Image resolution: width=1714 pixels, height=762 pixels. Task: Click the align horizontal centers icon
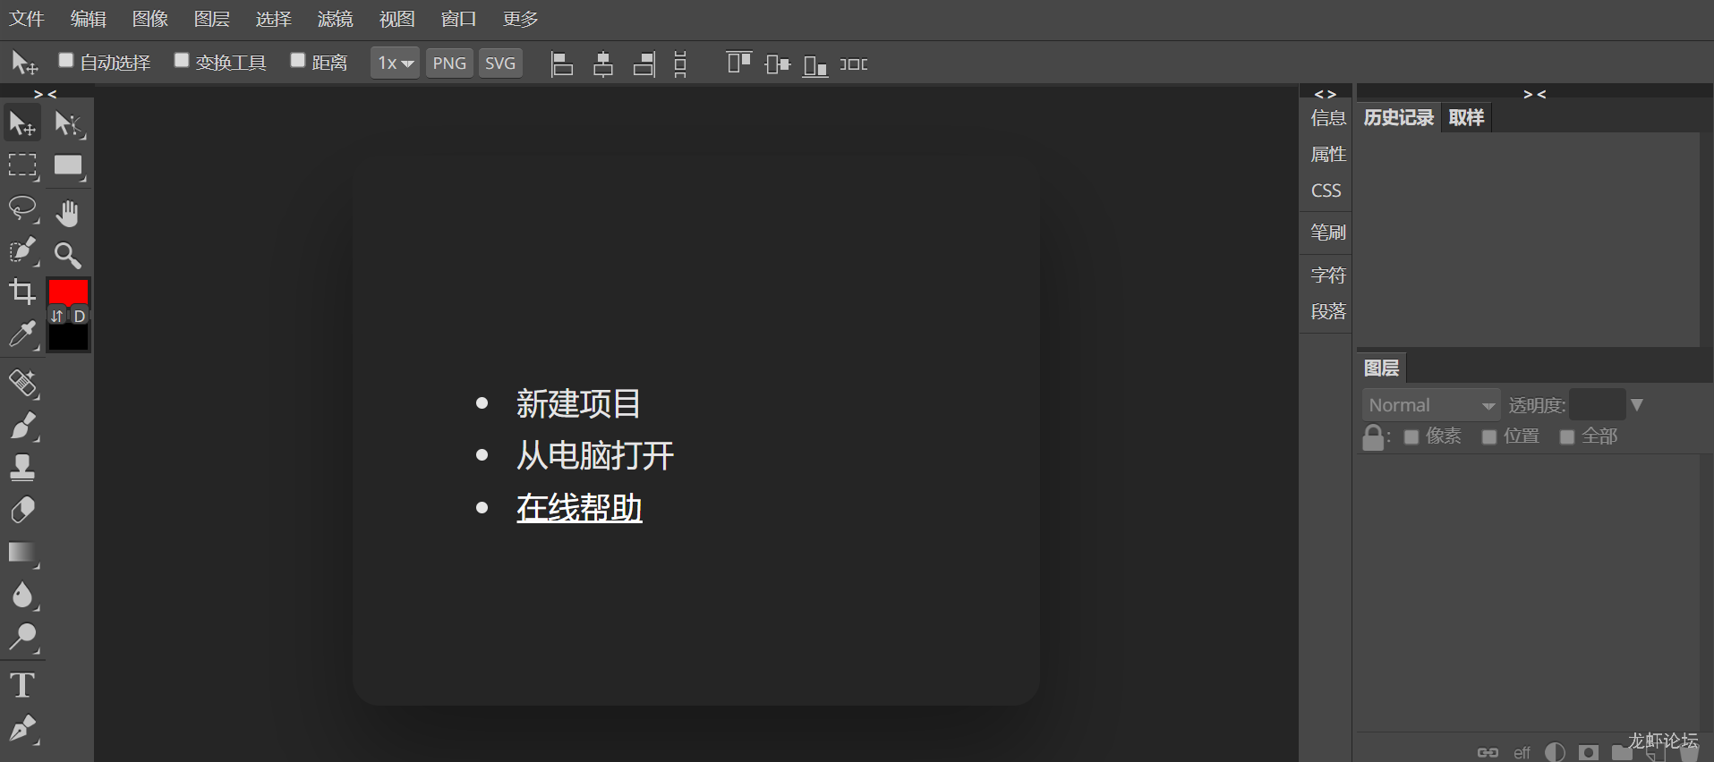pyautogui.click(x=603, y=63)
